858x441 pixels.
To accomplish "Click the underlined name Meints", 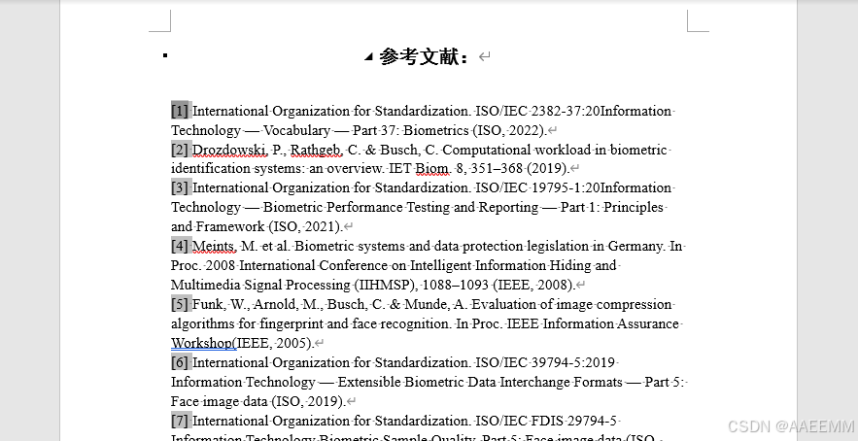I will 215,246.
